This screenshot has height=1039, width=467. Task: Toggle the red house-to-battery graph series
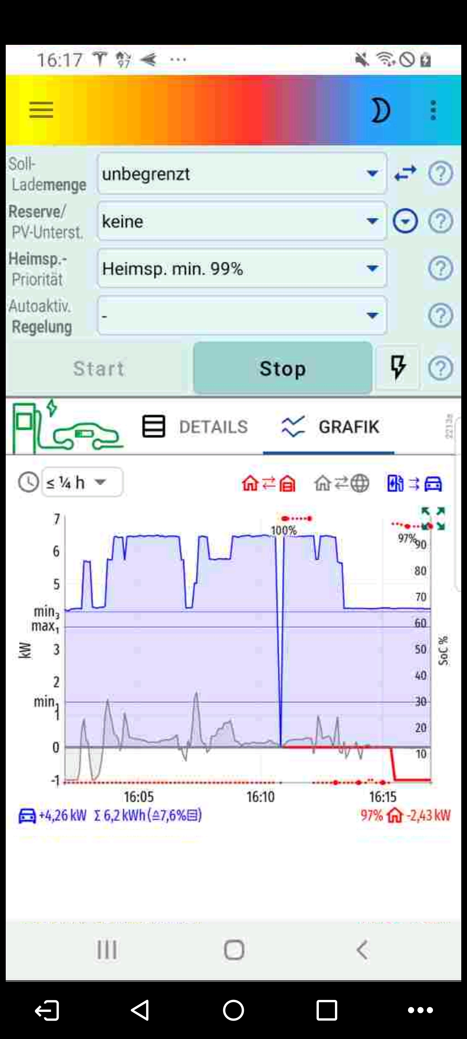click(269, 483)
